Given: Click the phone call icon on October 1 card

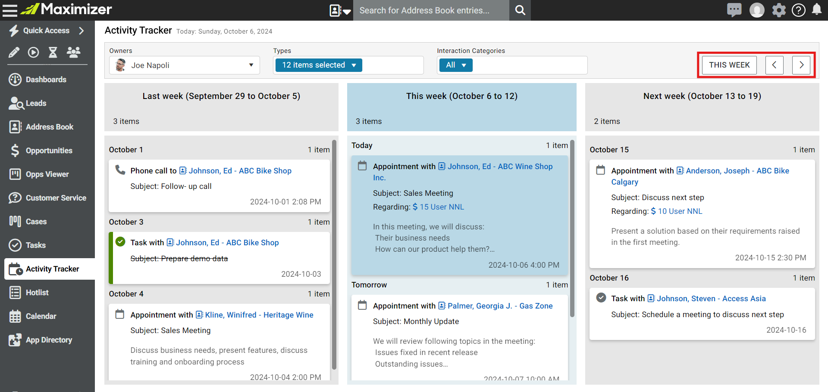Looking at the screenshot, I should tap(120, 170).
